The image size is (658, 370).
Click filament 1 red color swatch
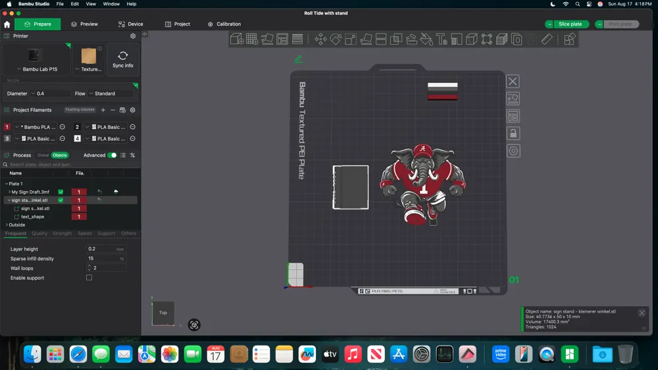coord(7,127)
